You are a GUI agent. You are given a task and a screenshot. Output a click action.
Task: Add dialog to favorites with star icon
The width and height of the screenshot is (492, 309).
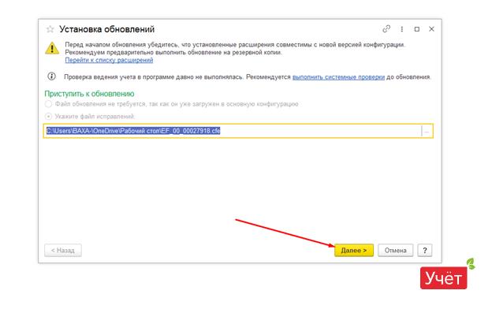click(50, 29)
